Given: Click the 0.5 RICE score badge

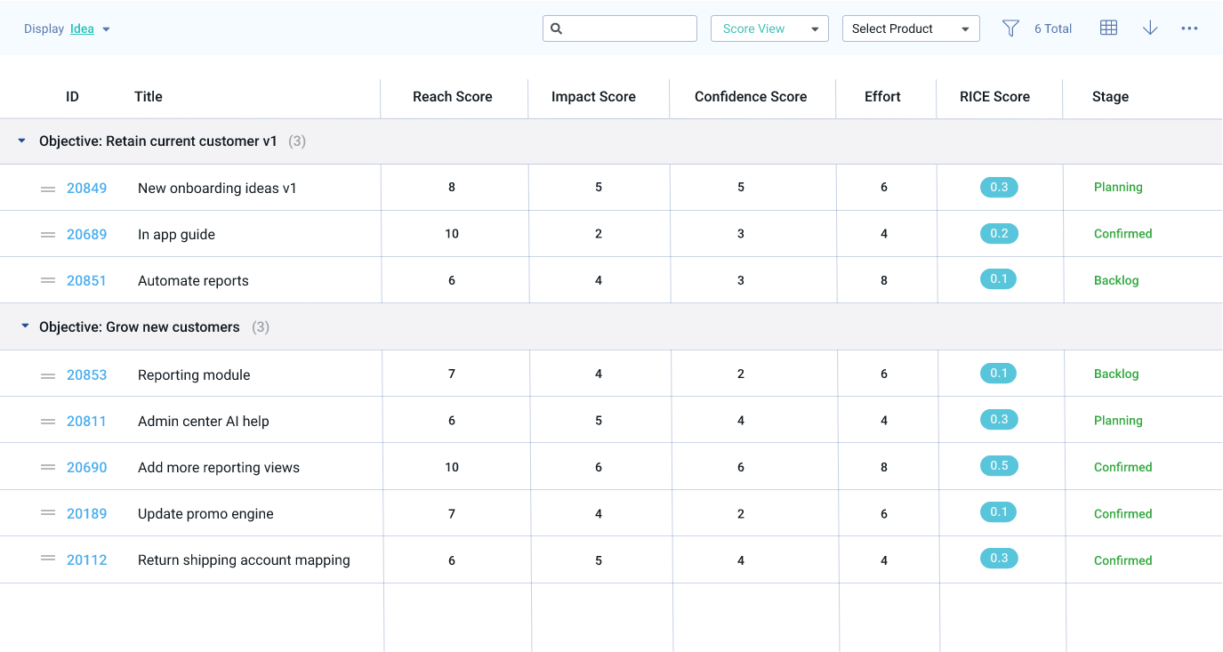Looking at the screenshot, I should (x=999, y=466).
